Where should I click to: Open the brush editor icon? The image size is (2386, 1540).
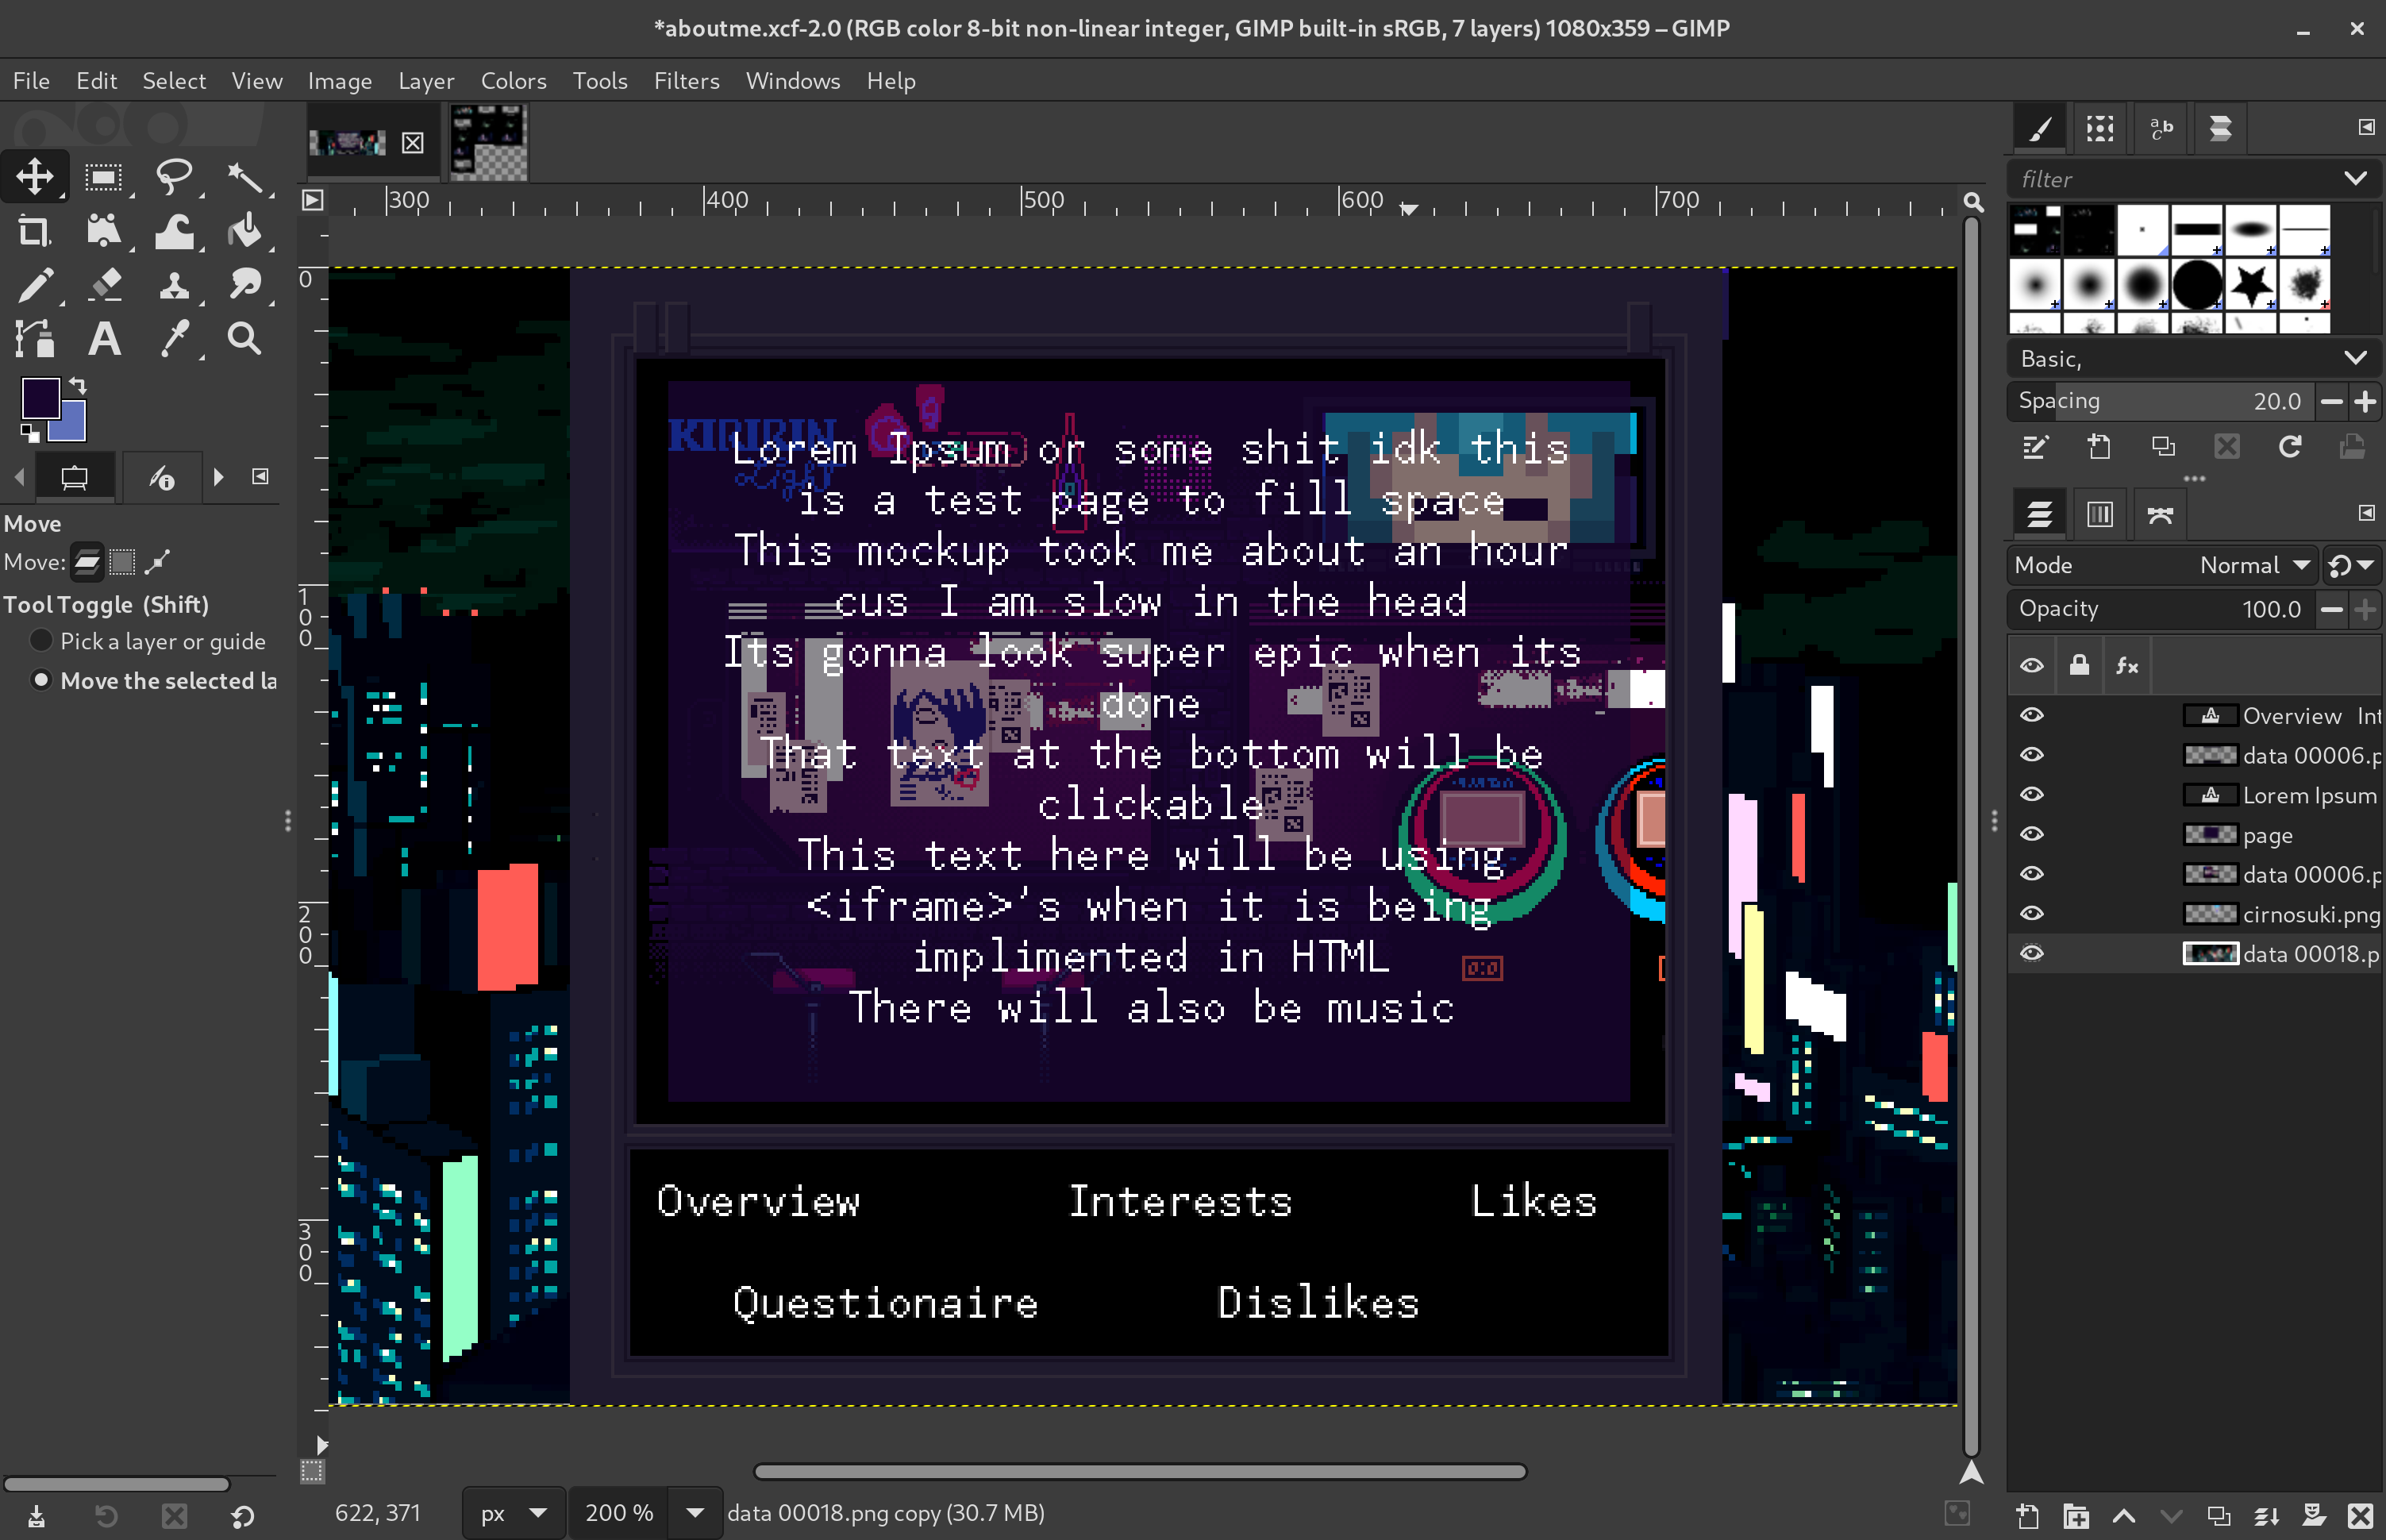pos(2036,447)
